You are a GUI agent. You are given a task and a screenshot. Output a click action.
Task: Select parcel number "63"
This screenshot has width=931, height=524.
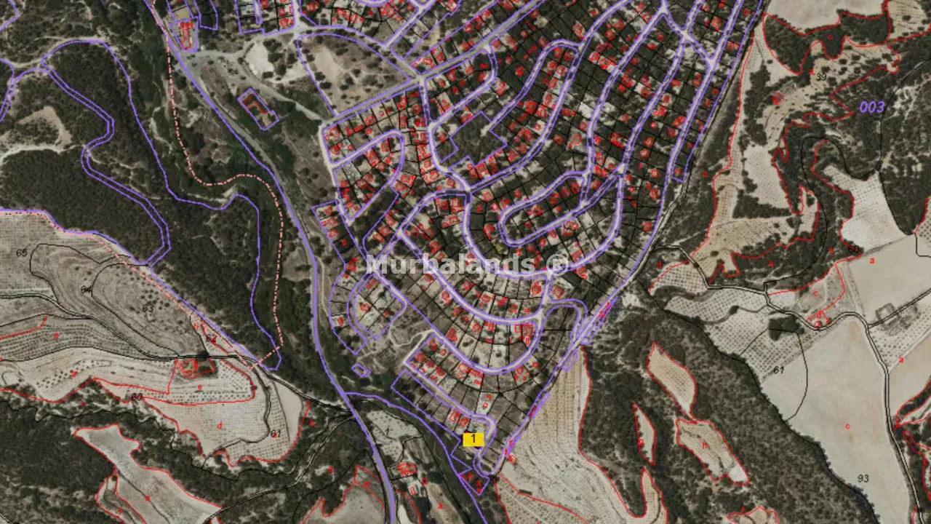click(x=148, y=308)
